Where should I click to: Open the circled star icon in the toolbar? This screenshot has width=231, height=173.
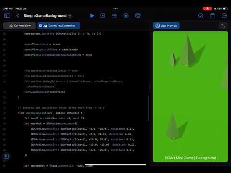(126, 16)
